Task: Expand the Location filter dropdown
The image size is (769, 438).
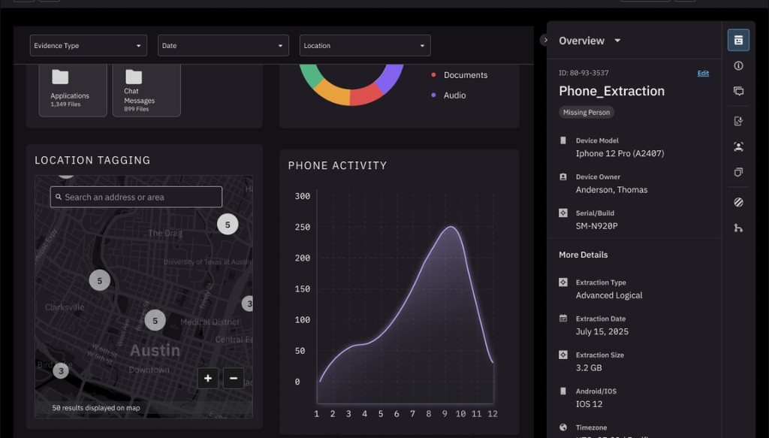Action: (x=365, y=45)
